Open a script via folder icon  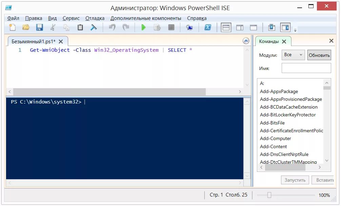(x=26, y=27)
